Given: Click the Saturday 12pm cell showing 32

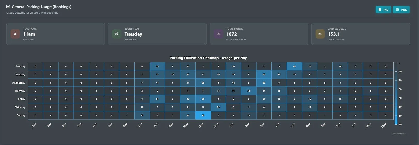Looking at the screenshot, I should (x=218, y=107).
